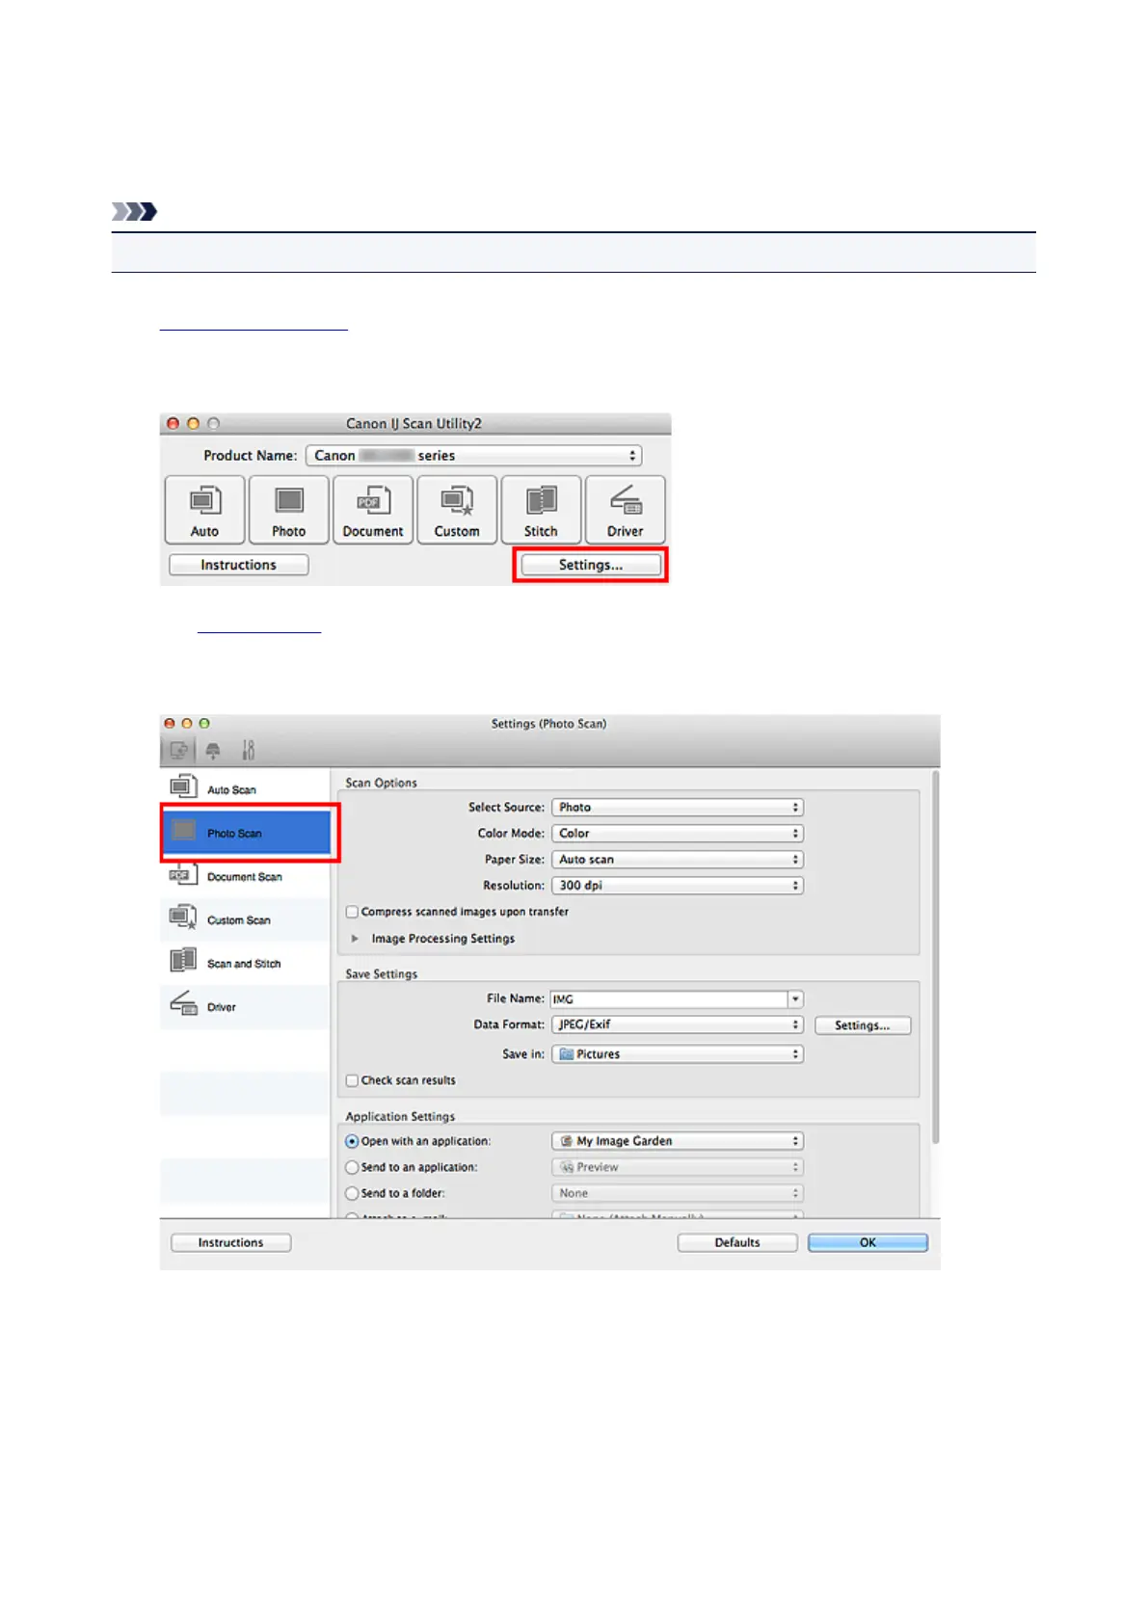Viewport: 1148px width, 1623px height.
Task: Click the Stitch icon in Scan Utility2
Action: tap(541, 510)
